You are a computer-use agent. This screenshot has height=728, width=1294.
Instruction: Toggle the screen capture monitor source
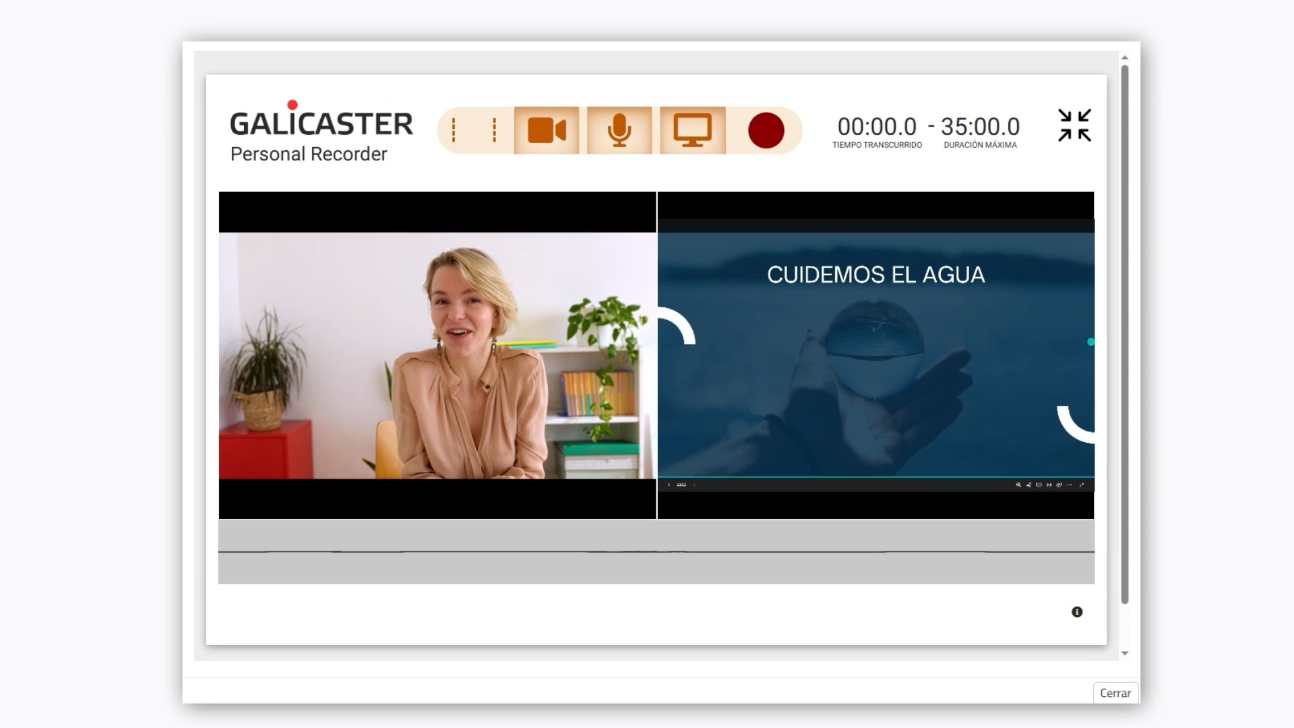pos(692,130)
